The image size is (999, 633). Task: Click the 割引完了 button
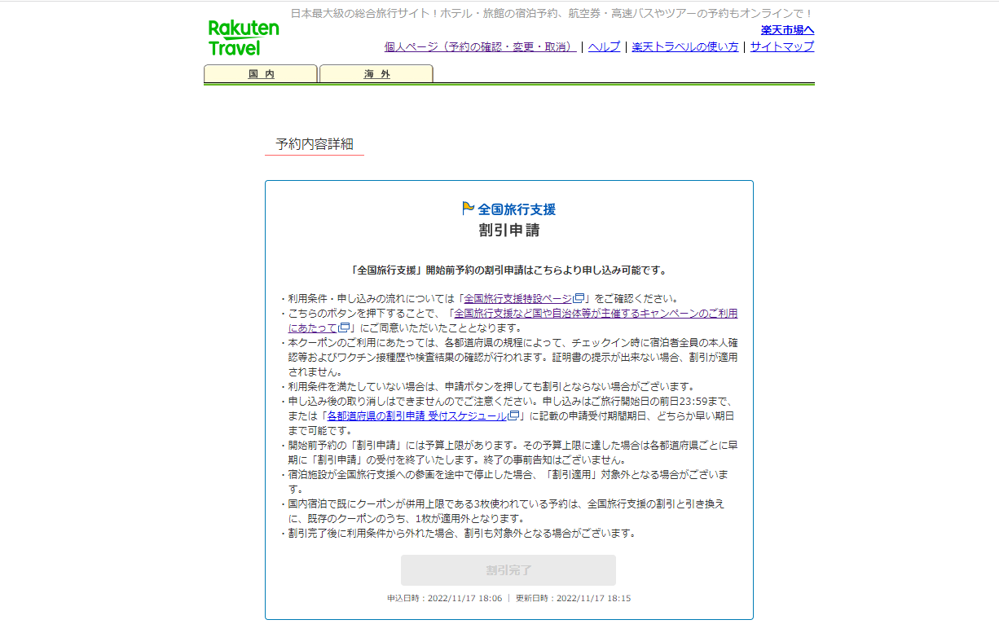pyautogui.click(x=508, y=570)
